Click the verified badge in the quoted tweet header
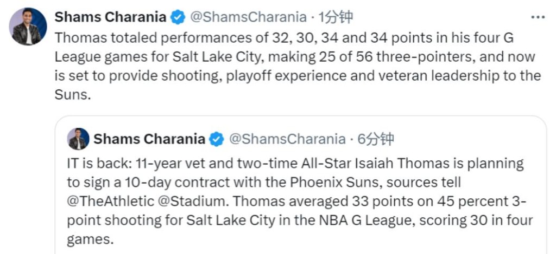Image resolution: width=556 pixels, height=254 pixels. click(217, 139)
